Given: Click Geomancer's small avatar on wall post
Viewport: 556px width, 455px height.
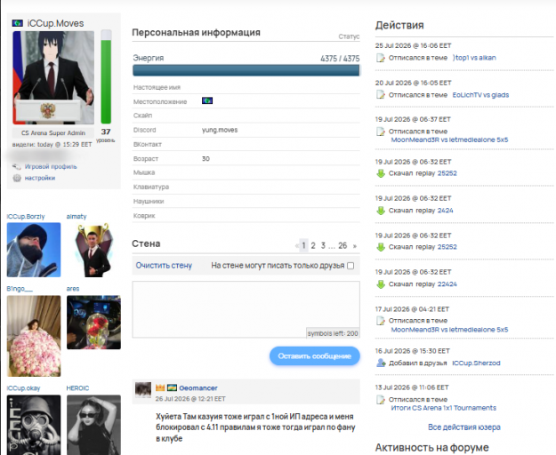Looking at the screenshot, I should click(143, 390).
